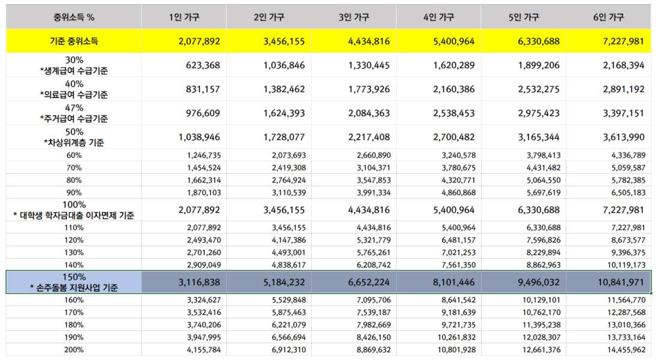Screen dimensions: 658x360
Task: Click 7,227,981 in the yellow 기준 중위소득 row
Action: click(x=624, y=41)
